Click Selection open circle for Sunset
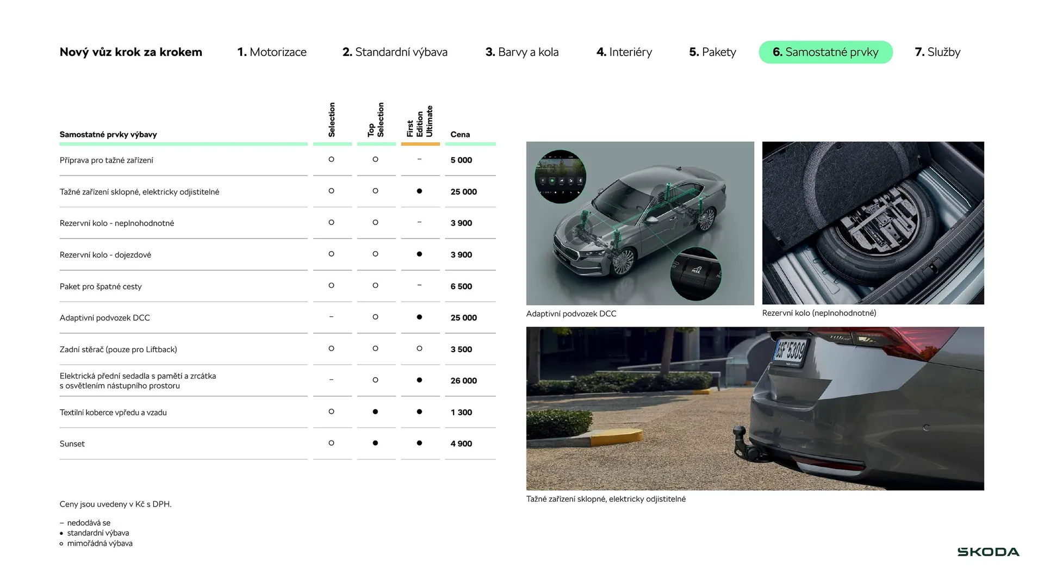Viewport: 1044px width, 587px height. coord(332,443)
